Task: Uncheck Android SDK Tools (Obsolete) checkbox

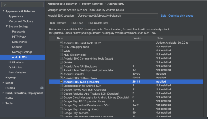Action: [61, 82]
